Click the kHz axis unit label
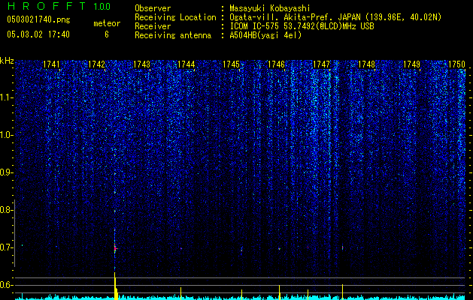Screen dimensions: 473x300 coord(7,61)
